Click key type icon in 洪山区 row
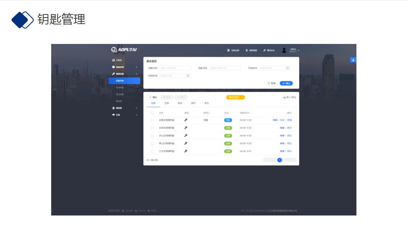Image resolution: width=408 pixels, height=230 pixels. [x=186, y=136]
